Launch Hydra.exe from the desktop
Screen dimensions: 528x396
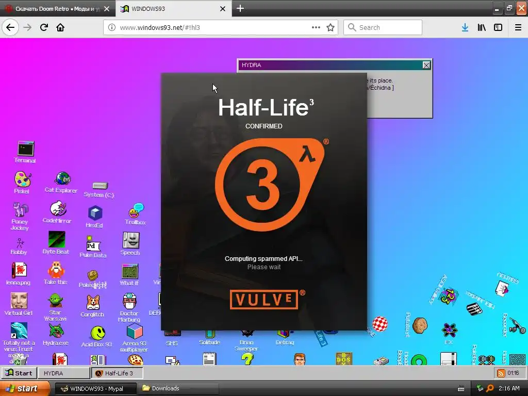pos(56,335)
